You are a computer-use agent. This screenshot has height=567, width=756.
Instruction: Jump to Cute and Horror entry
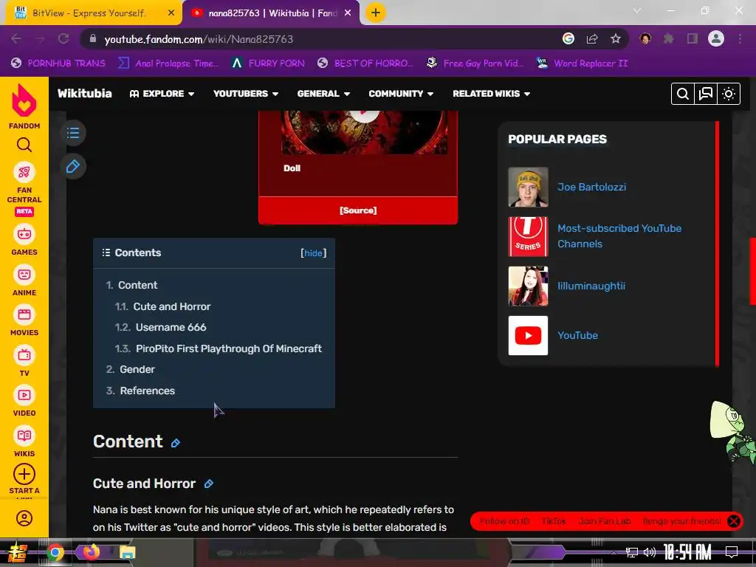pos(172,306)
